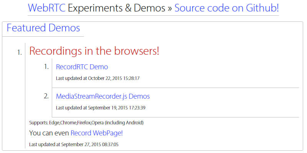Viewport: 307px width, 153px height.
Task: Click the Featured Demos heading
Action: coord(43,28)
